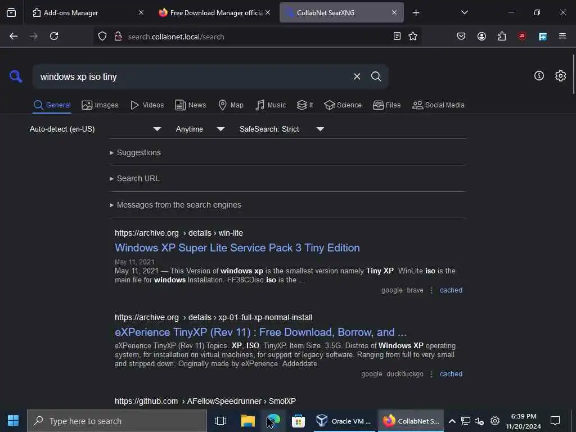Open the extensions puzzle icon
Viewport: 576px width, 432px height.
click(x=502, y=36)
